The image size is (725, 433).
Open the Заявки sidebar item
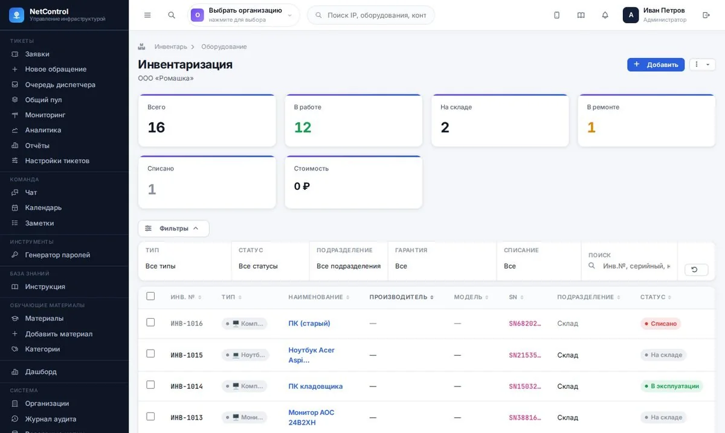tap(64, 54)
